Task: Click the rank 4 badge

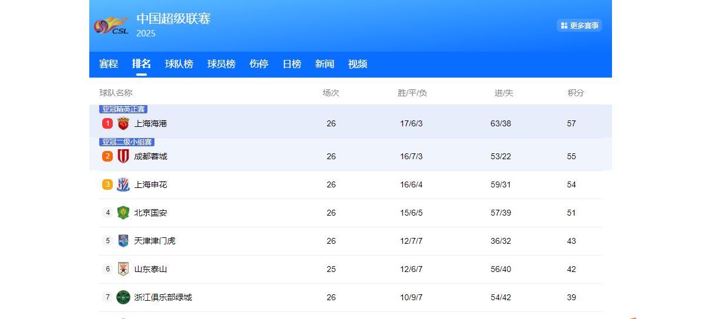Action: (107, 213)
